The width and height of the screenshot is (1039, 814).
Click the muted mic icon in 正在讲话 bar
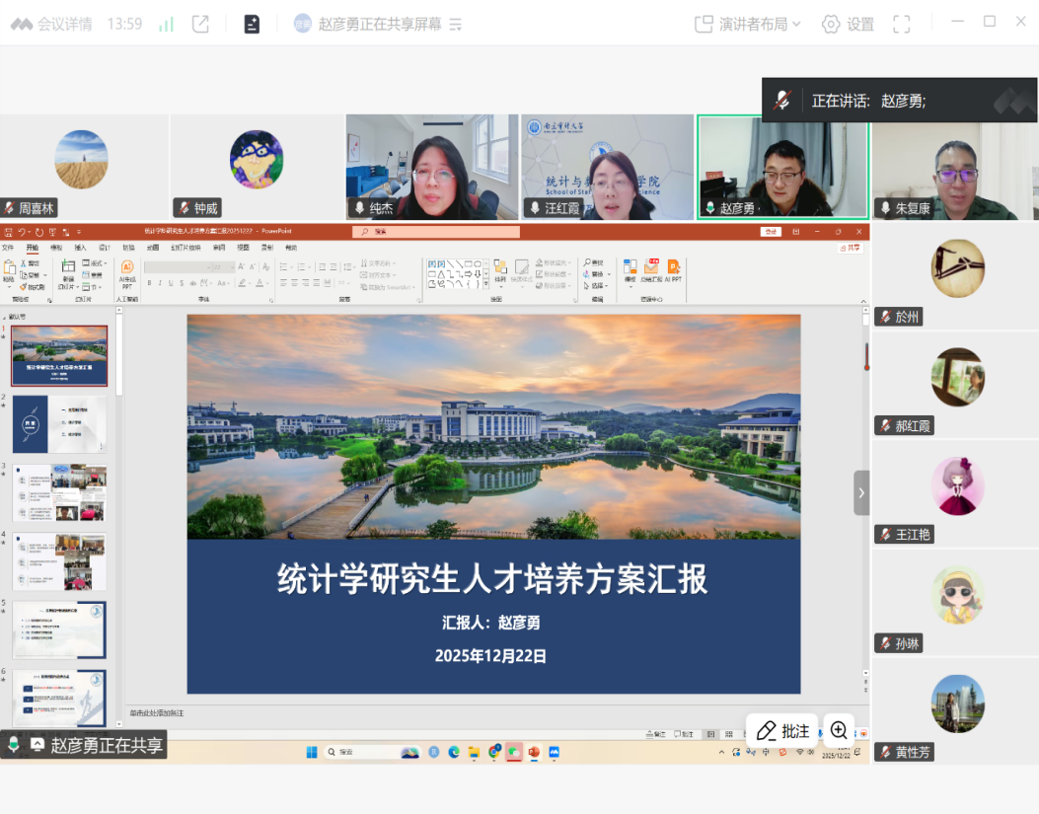[x=783, y=100]
